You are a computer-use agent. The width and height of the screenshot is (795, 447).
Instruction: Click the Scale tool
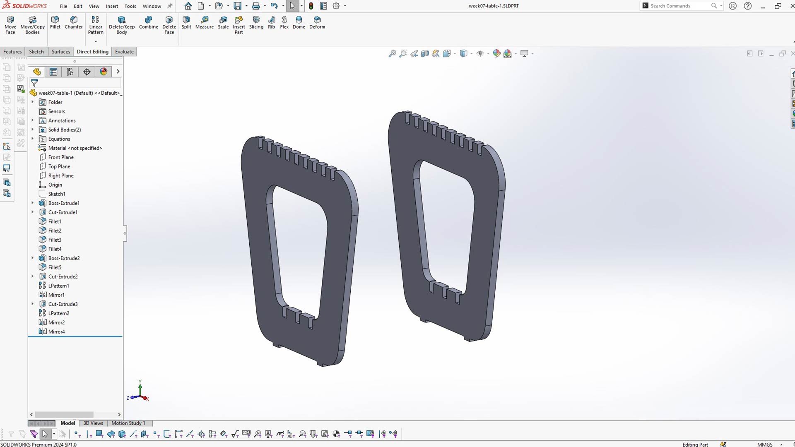point(223,22)
